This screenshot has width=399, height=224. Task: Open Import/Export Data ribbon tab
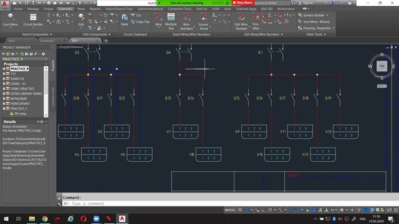pyautogui.click(x=119, y=9)
